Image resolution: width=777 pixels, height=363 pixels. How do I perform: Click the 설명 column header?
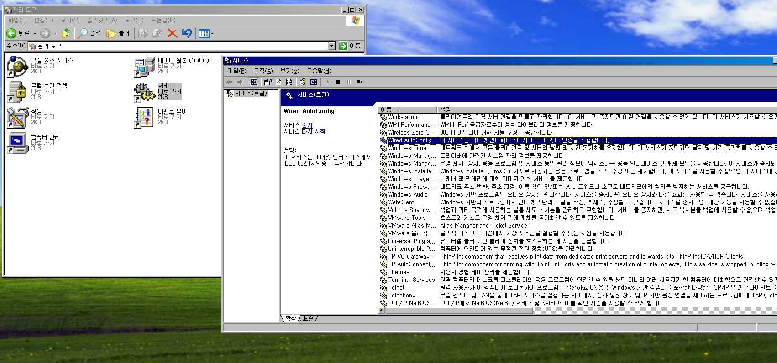pos(607,109)
